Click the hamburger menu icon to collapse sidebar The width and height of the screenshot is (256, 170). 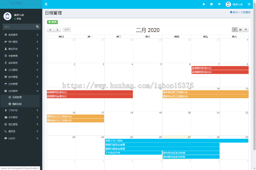pos(46,4)
